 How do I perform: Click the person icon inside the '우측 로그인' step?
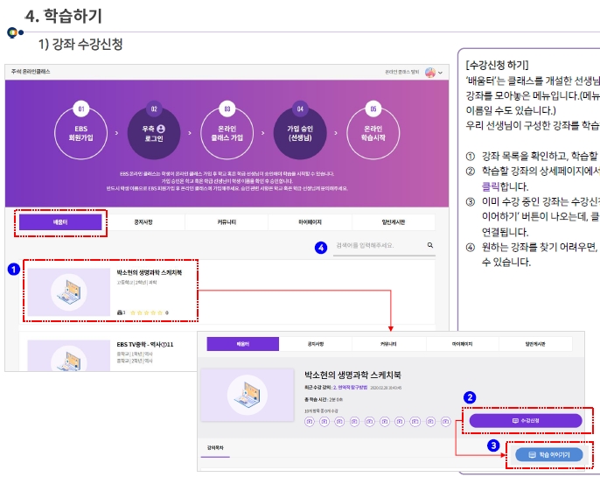pos(161,129)
